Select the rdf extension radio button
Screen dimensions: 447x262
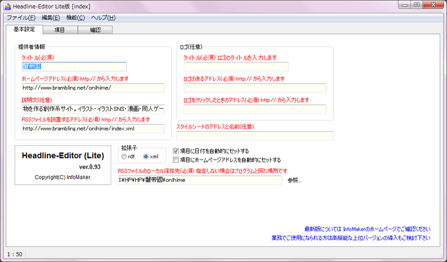(x=124, y=157)
